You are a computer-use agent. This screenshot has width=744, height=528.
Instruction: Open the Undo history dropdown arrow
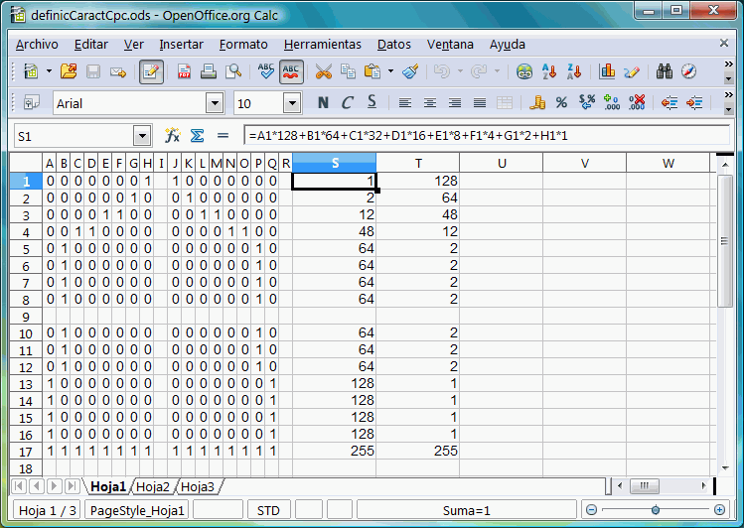[460, 71]
